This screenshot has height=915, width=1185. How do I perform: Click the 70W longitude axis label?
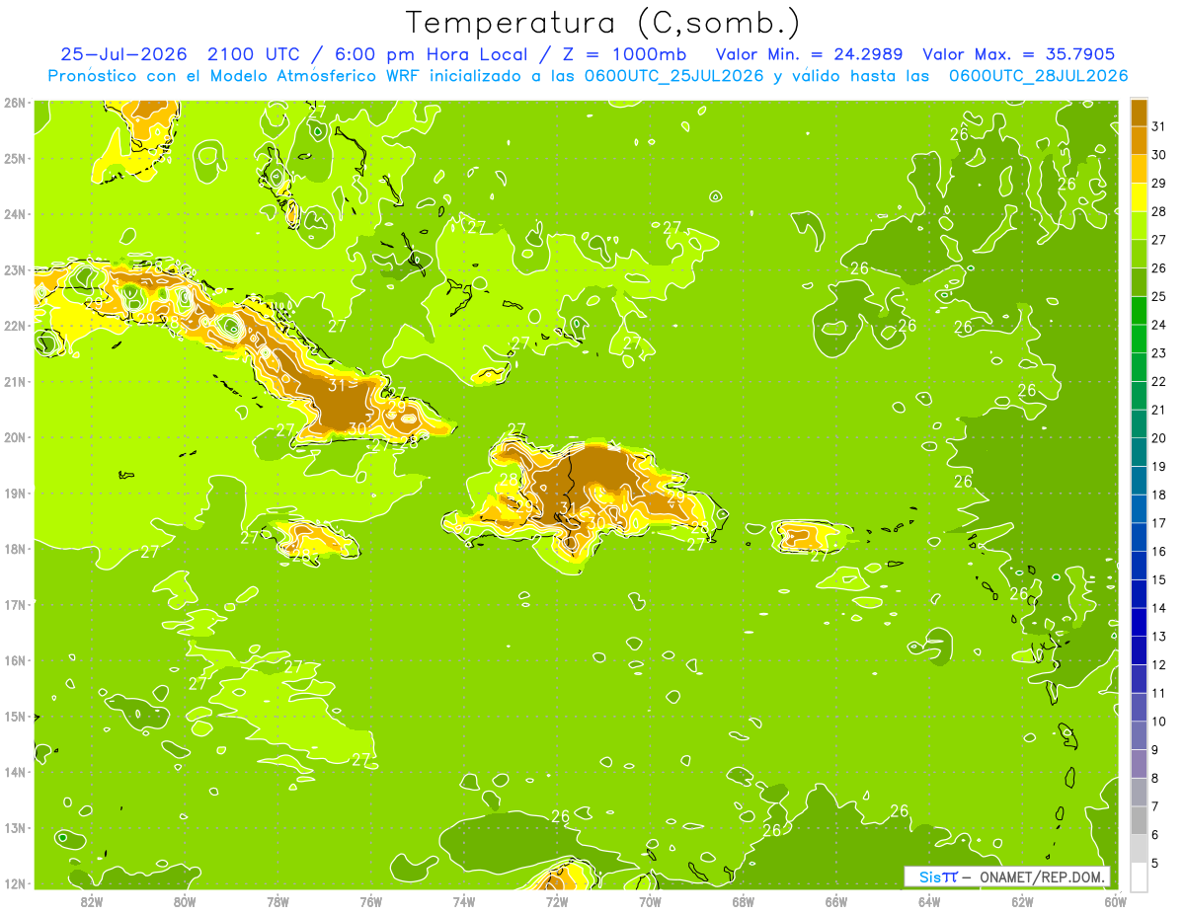coord(650,901)
